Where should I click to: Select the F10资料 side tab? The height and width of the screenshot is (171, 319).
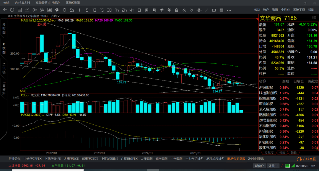tap(4, 88)
